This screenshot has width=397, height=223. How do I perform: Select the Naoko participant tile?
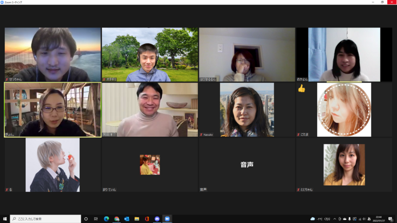(x=247, y=109)
